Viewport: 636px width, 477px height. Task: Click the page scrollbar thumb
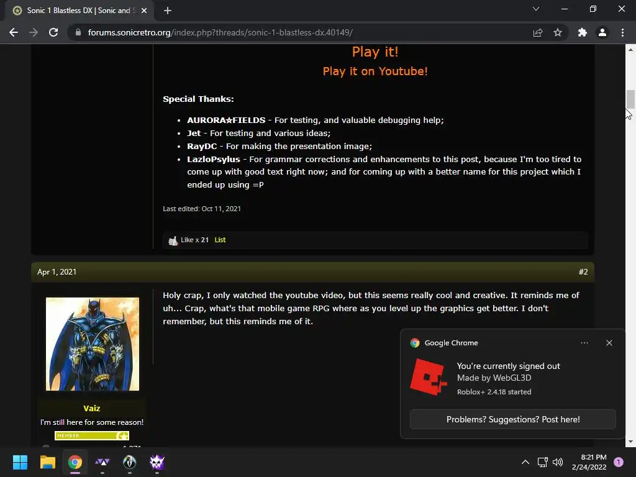tap(630, 99)
